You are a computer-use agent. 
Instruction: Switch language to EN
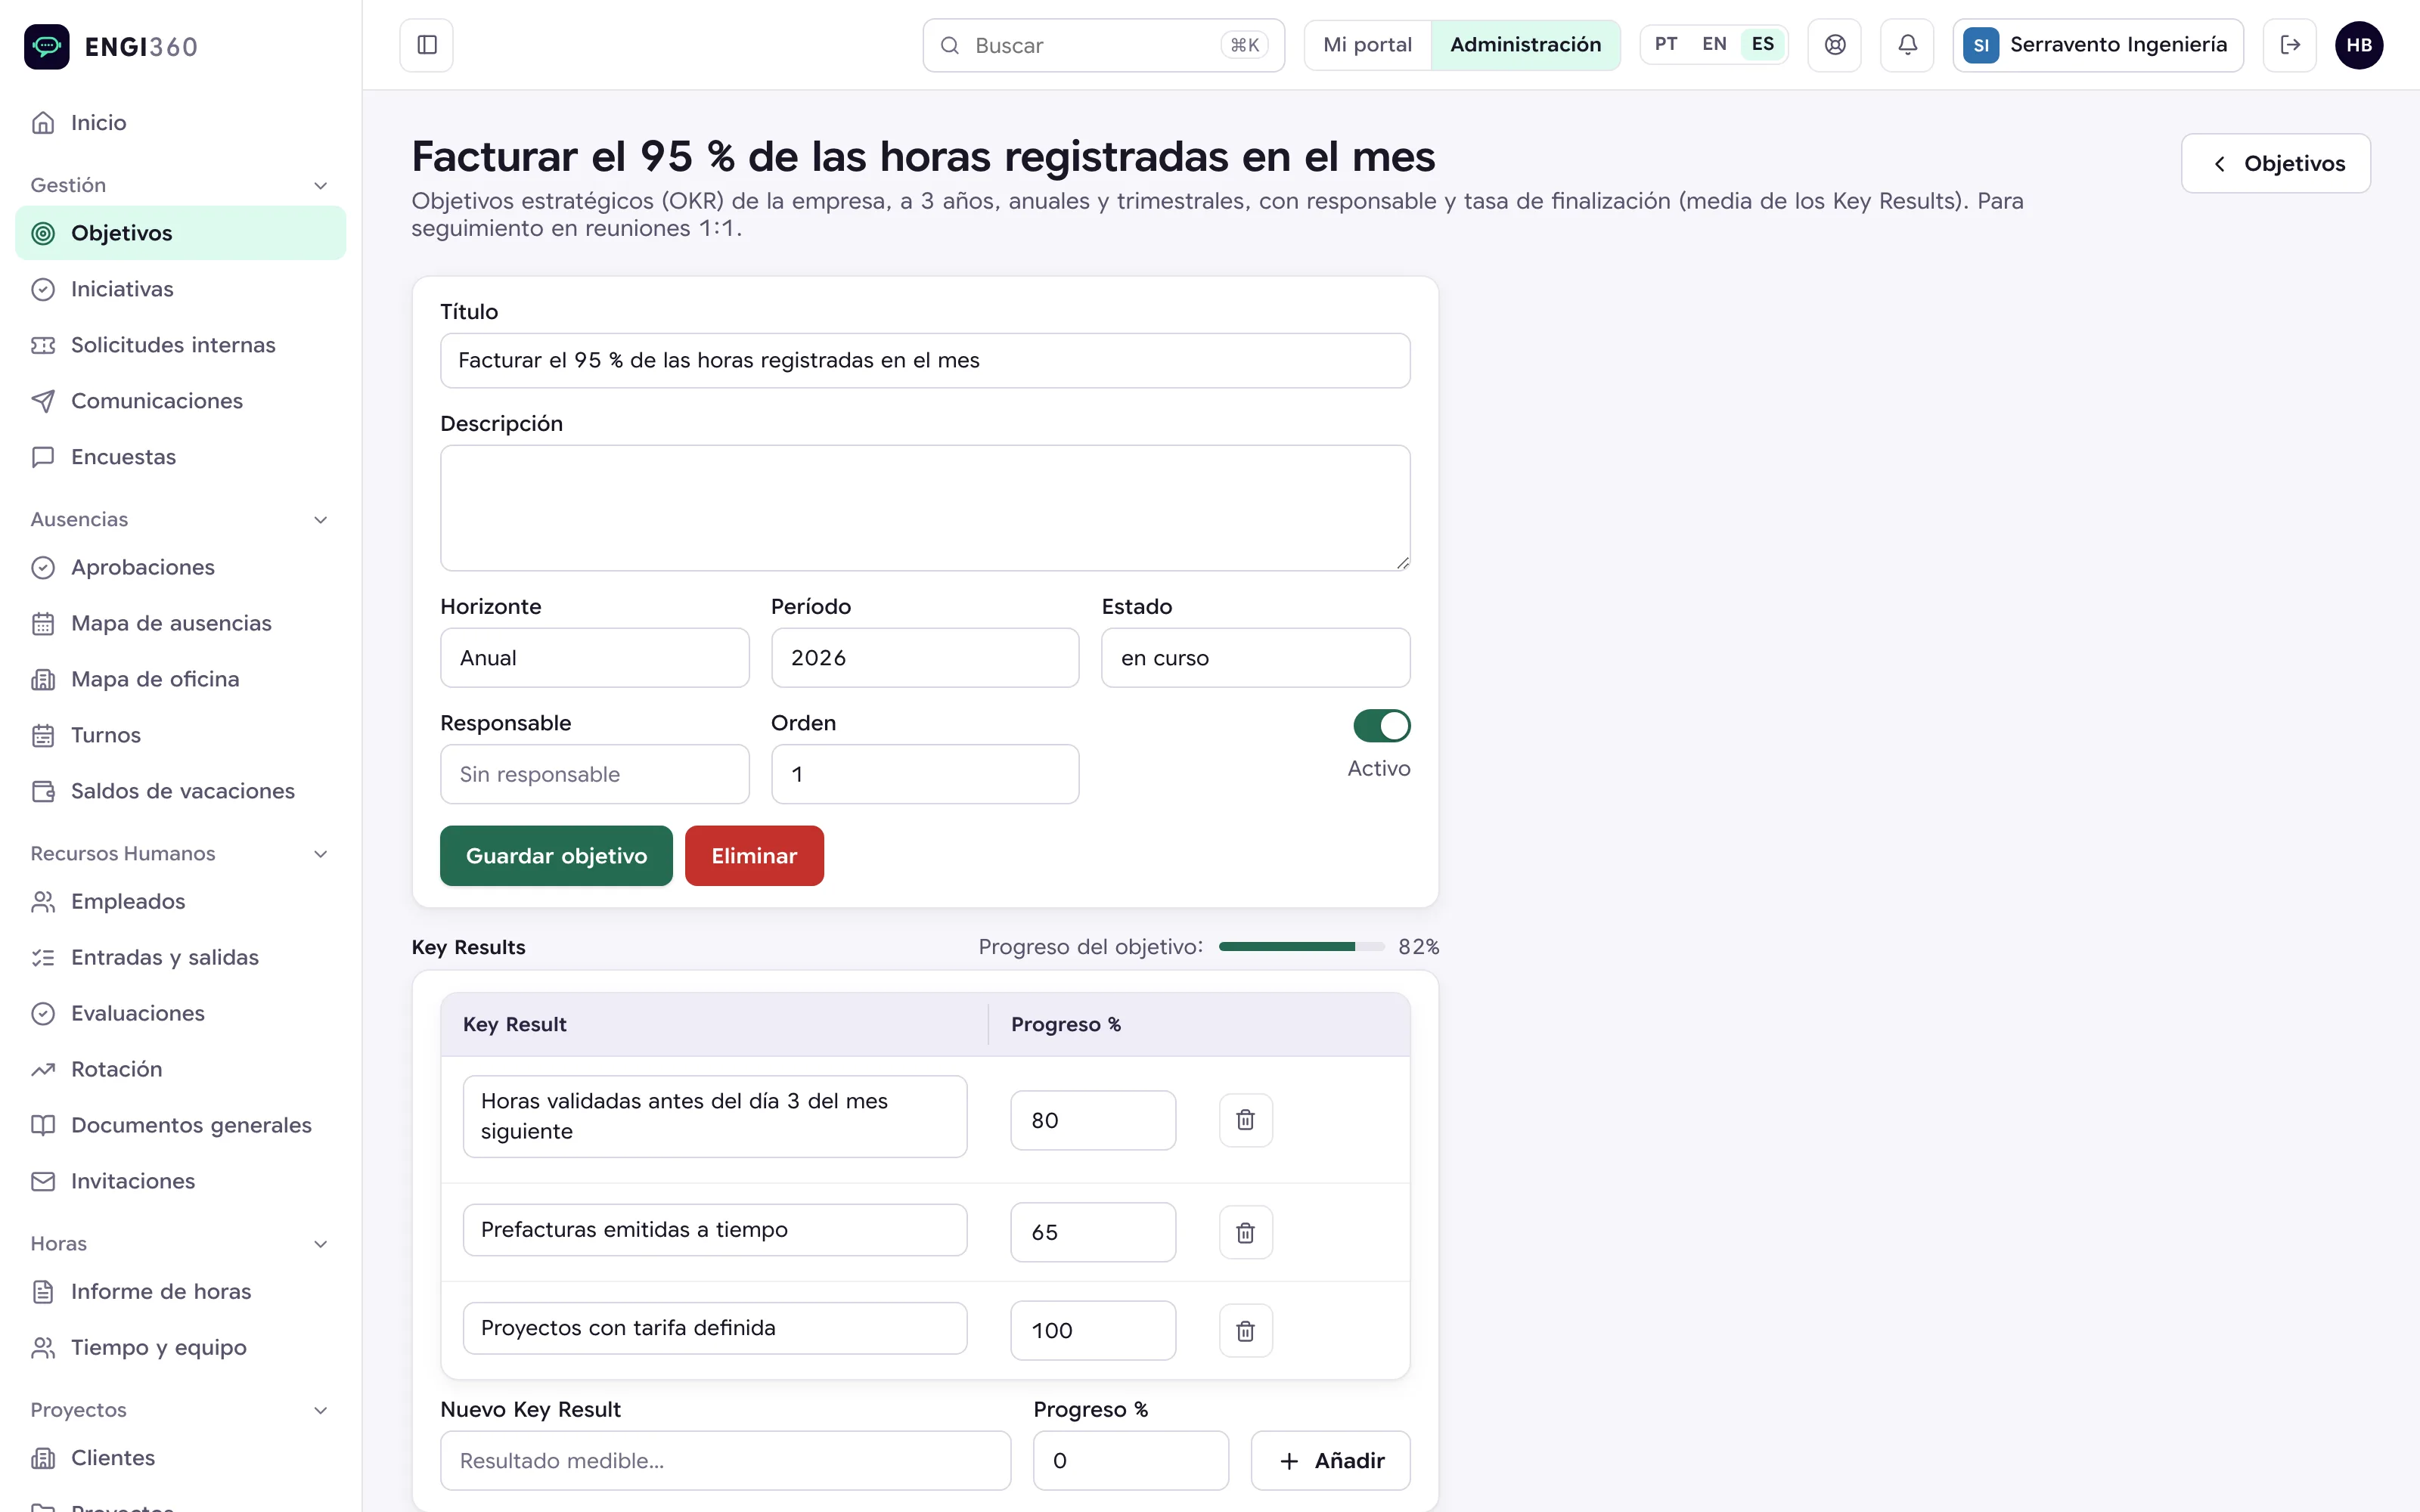pyautogui.click(x=1714, y=44)
